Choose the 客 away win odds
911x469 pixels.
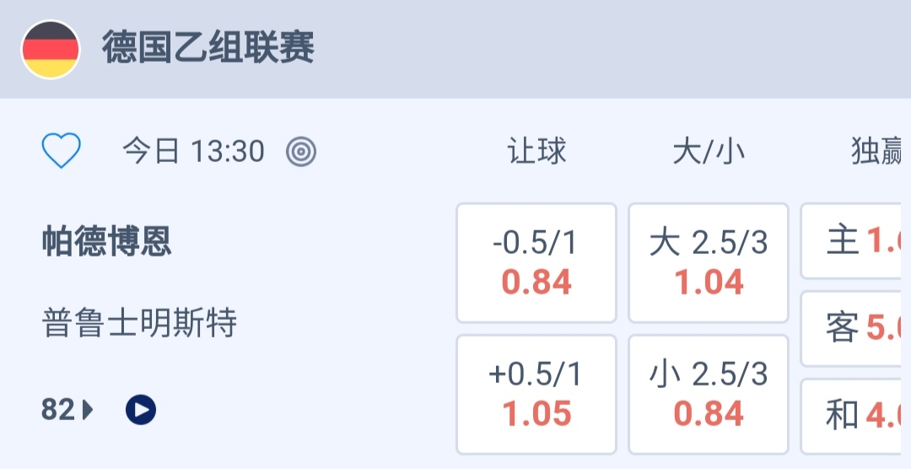[x=855, y=328]
